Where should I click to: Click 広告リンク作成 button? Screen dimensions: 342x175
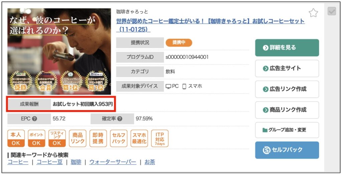(x=287, y=89)
